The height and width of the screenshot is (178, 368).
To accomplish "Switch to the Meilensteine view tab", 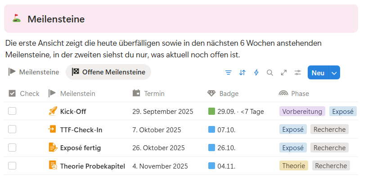I will tap(34, 72).
